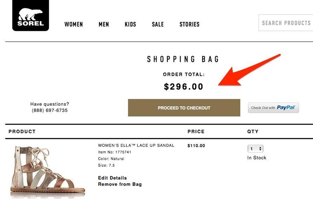The image size is (313, 199).
Task: Visit the Stories page
Action: click(189, 24)
